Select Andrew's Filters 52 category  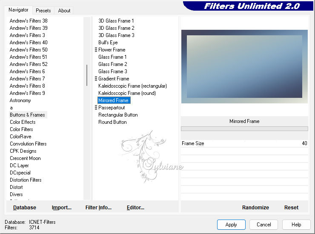point(29,64)
